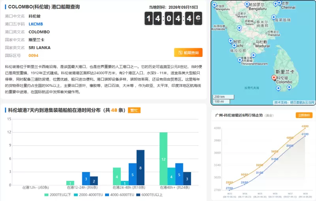This screenshot has width=316, height=201.
Task: Click the 4100 data point on blue line
Action: [305, 136]
